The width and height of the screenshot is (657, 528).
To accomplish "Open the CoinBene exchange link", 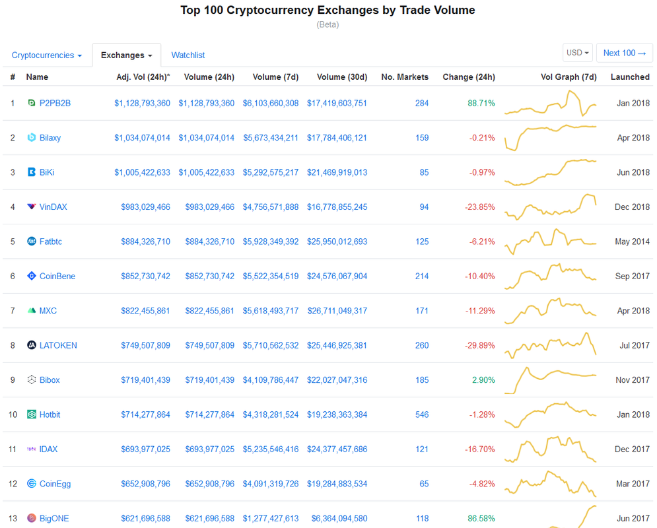I will 57,276.
